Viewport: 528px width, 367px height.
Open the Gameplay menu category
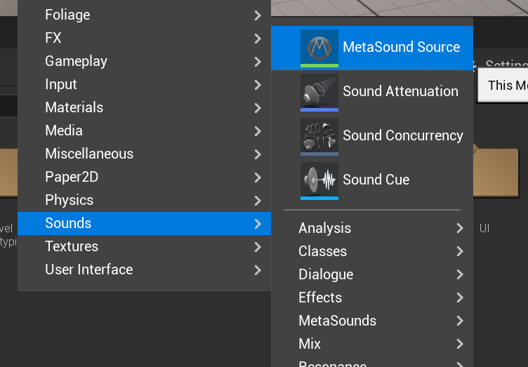(76, 61)
